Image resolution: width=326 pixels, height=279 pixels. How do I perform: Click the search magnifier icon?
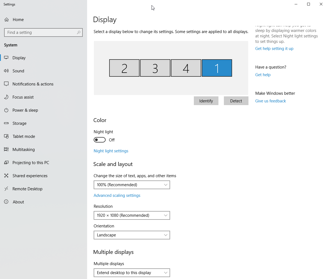pos(79,32)
